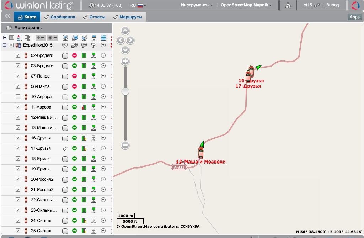Image resolution: width=364 pixels, height=238 pixels.
Task: Open the OpenStreetMap Mapnik map selector
Action: pos(246,5)
